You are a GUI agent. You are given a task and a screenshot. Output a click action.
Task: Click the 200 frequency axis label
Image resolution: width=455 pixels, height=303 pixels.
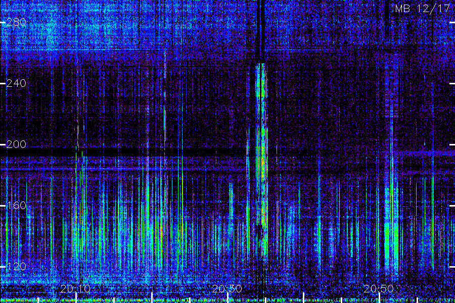click(x=16, y=144)
